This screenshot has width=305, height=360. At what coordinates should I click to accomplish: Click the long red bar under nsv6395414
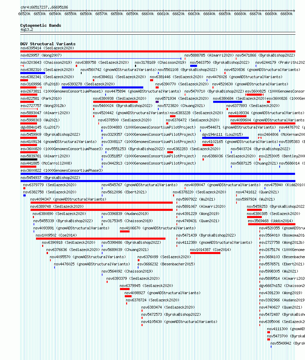158,51
